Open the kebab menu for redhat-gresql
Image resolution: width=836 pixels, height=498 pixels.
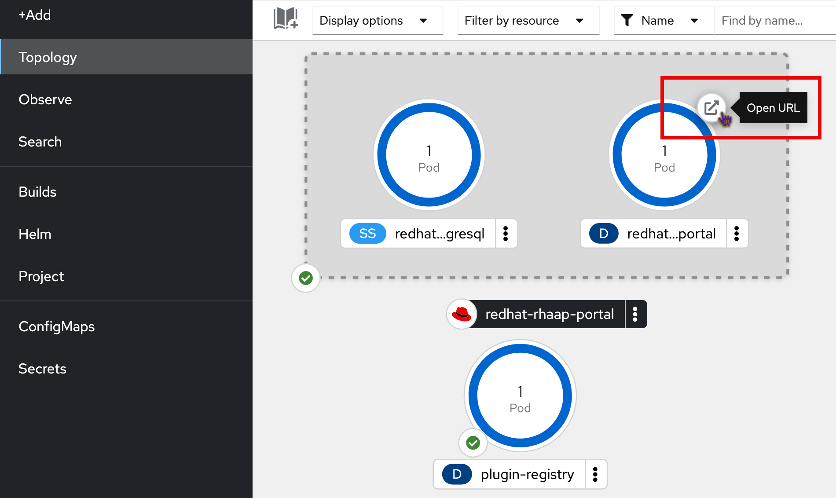click(506, 234)
